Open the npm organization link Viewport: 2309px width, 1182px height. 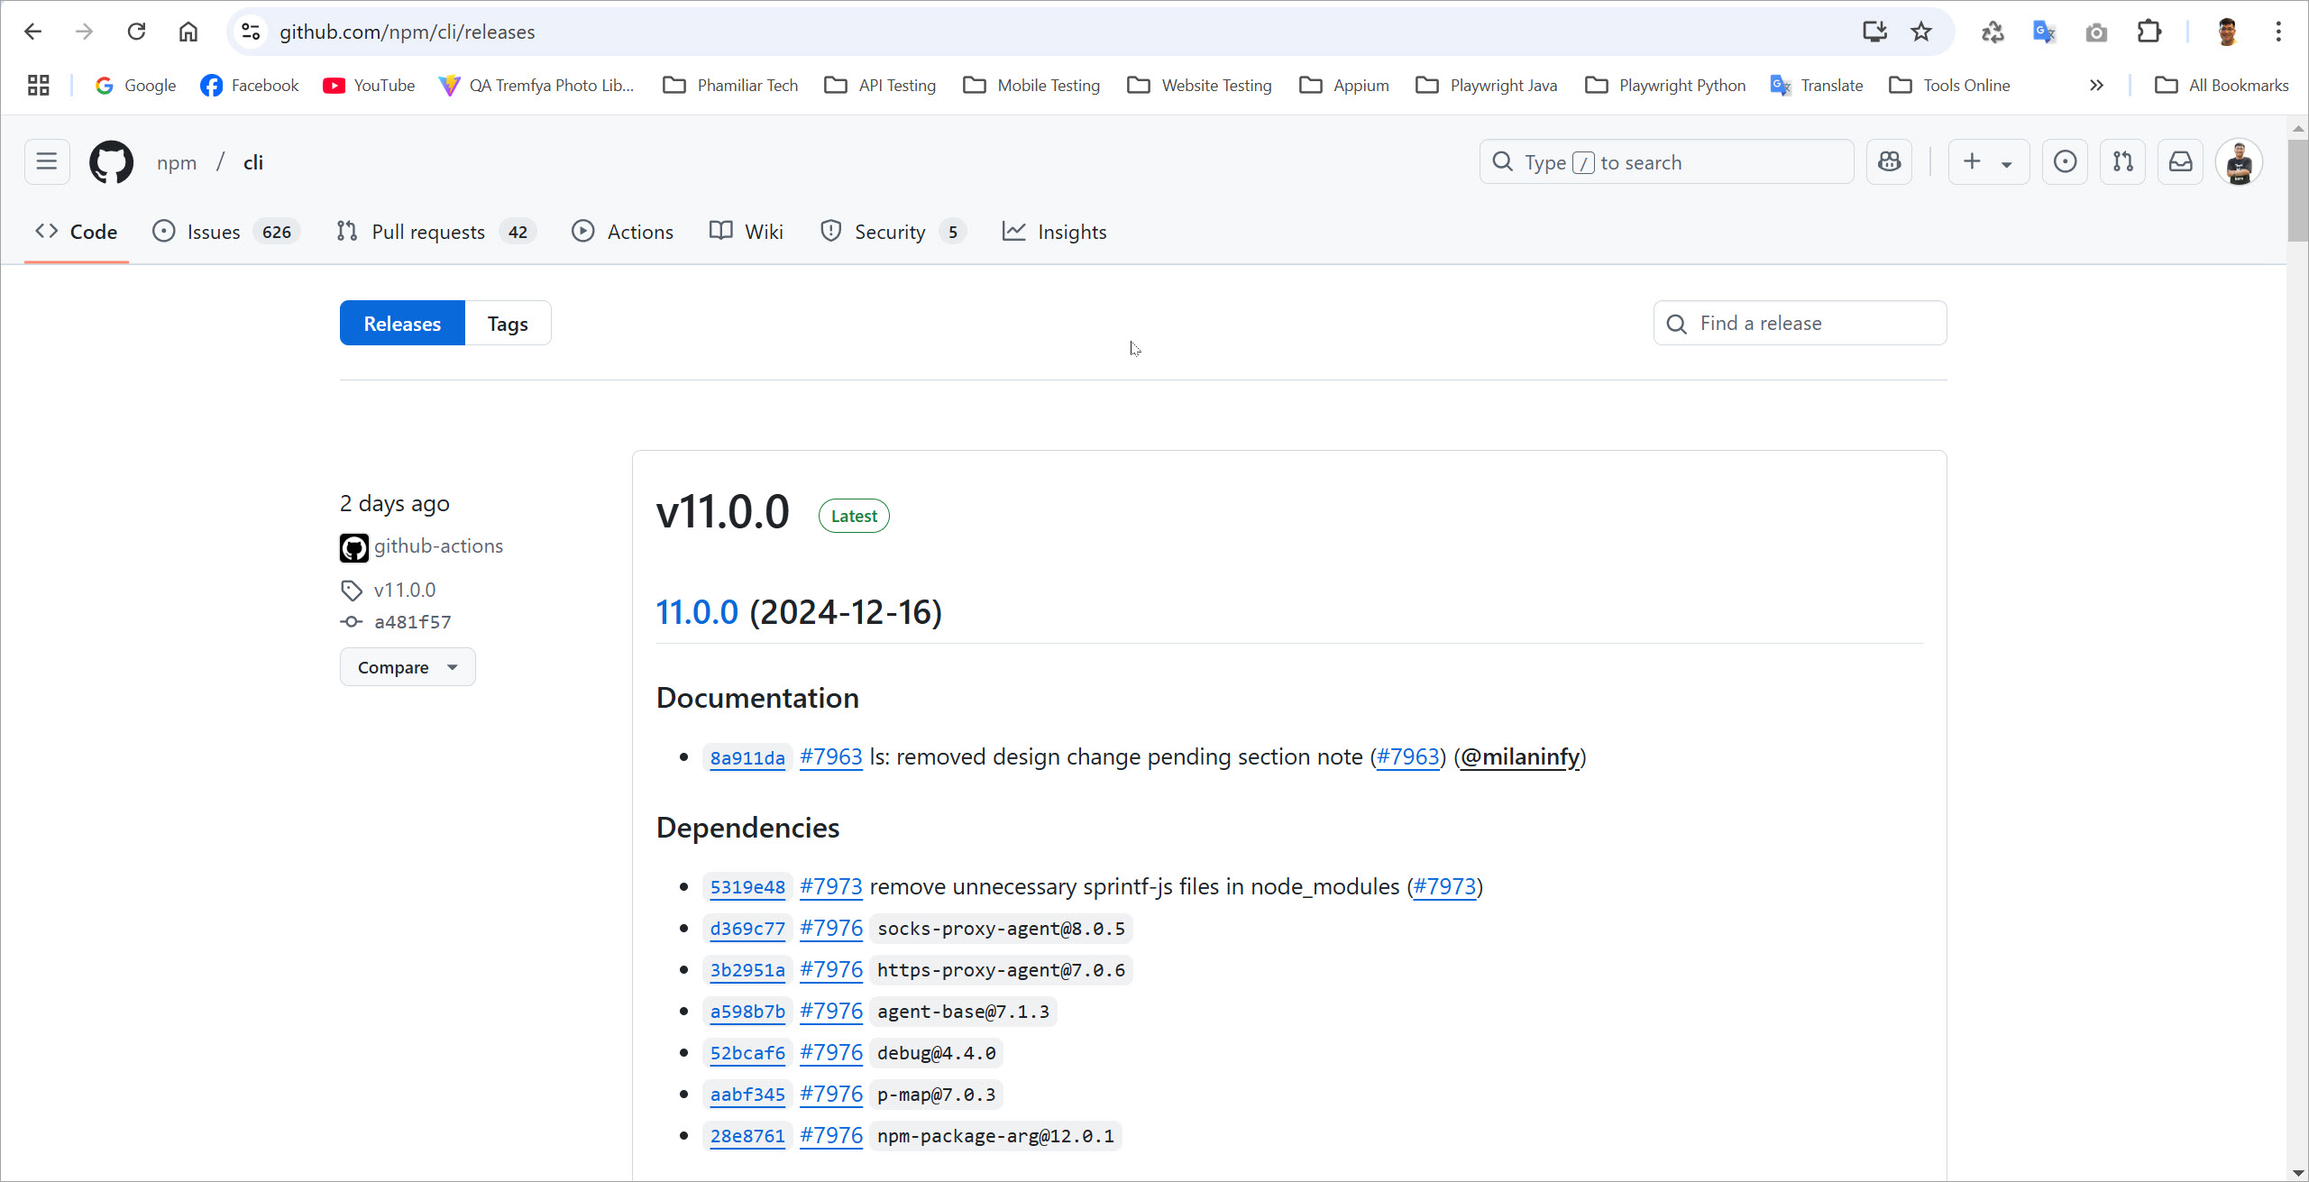point(177,162)
